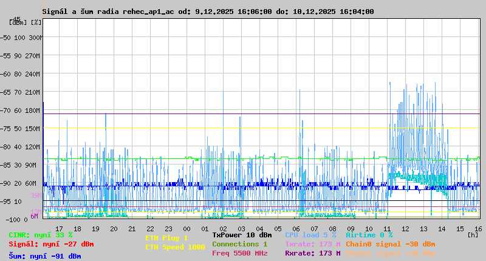
Task: Select the Airtime legend entry
Action: (369, 235)
